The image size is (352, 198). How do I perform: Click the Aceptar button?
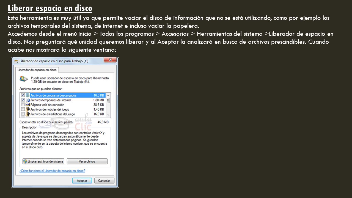[82, 181]
